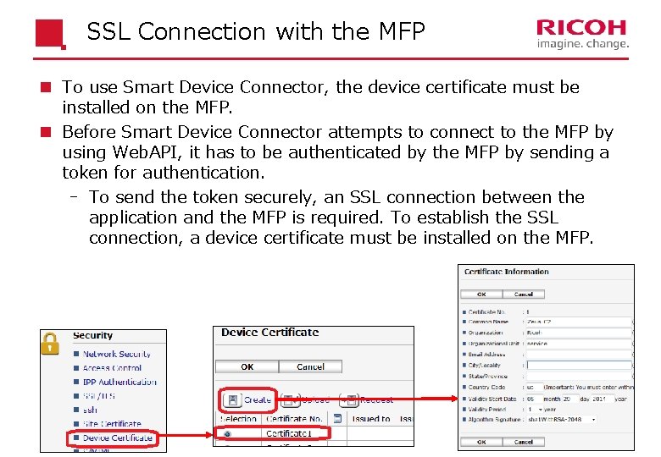Viewport: 661px width, 457px height.
Task: Click the Certificate No. label in form
Action: (486, 311)
